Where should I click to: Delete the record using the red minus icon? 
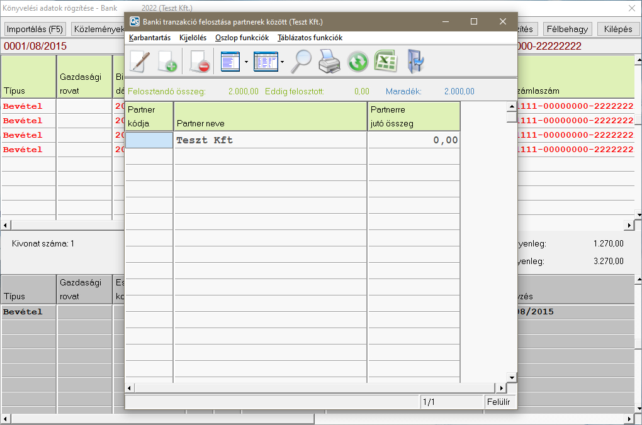click(x=199, y=62)
